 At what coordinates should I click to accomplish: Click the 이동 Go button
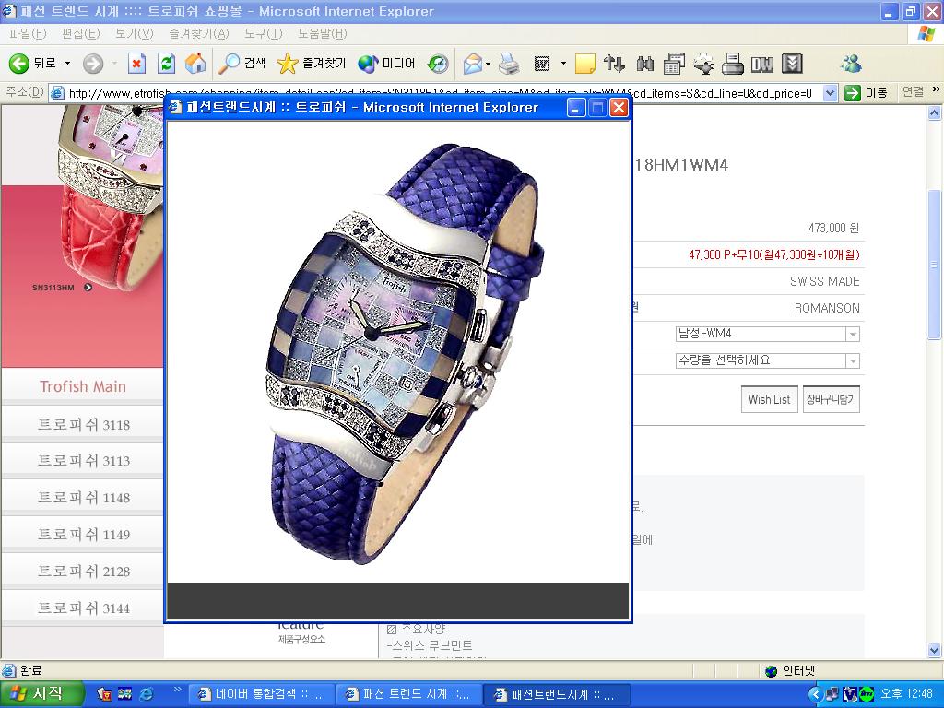coord(867,93)
